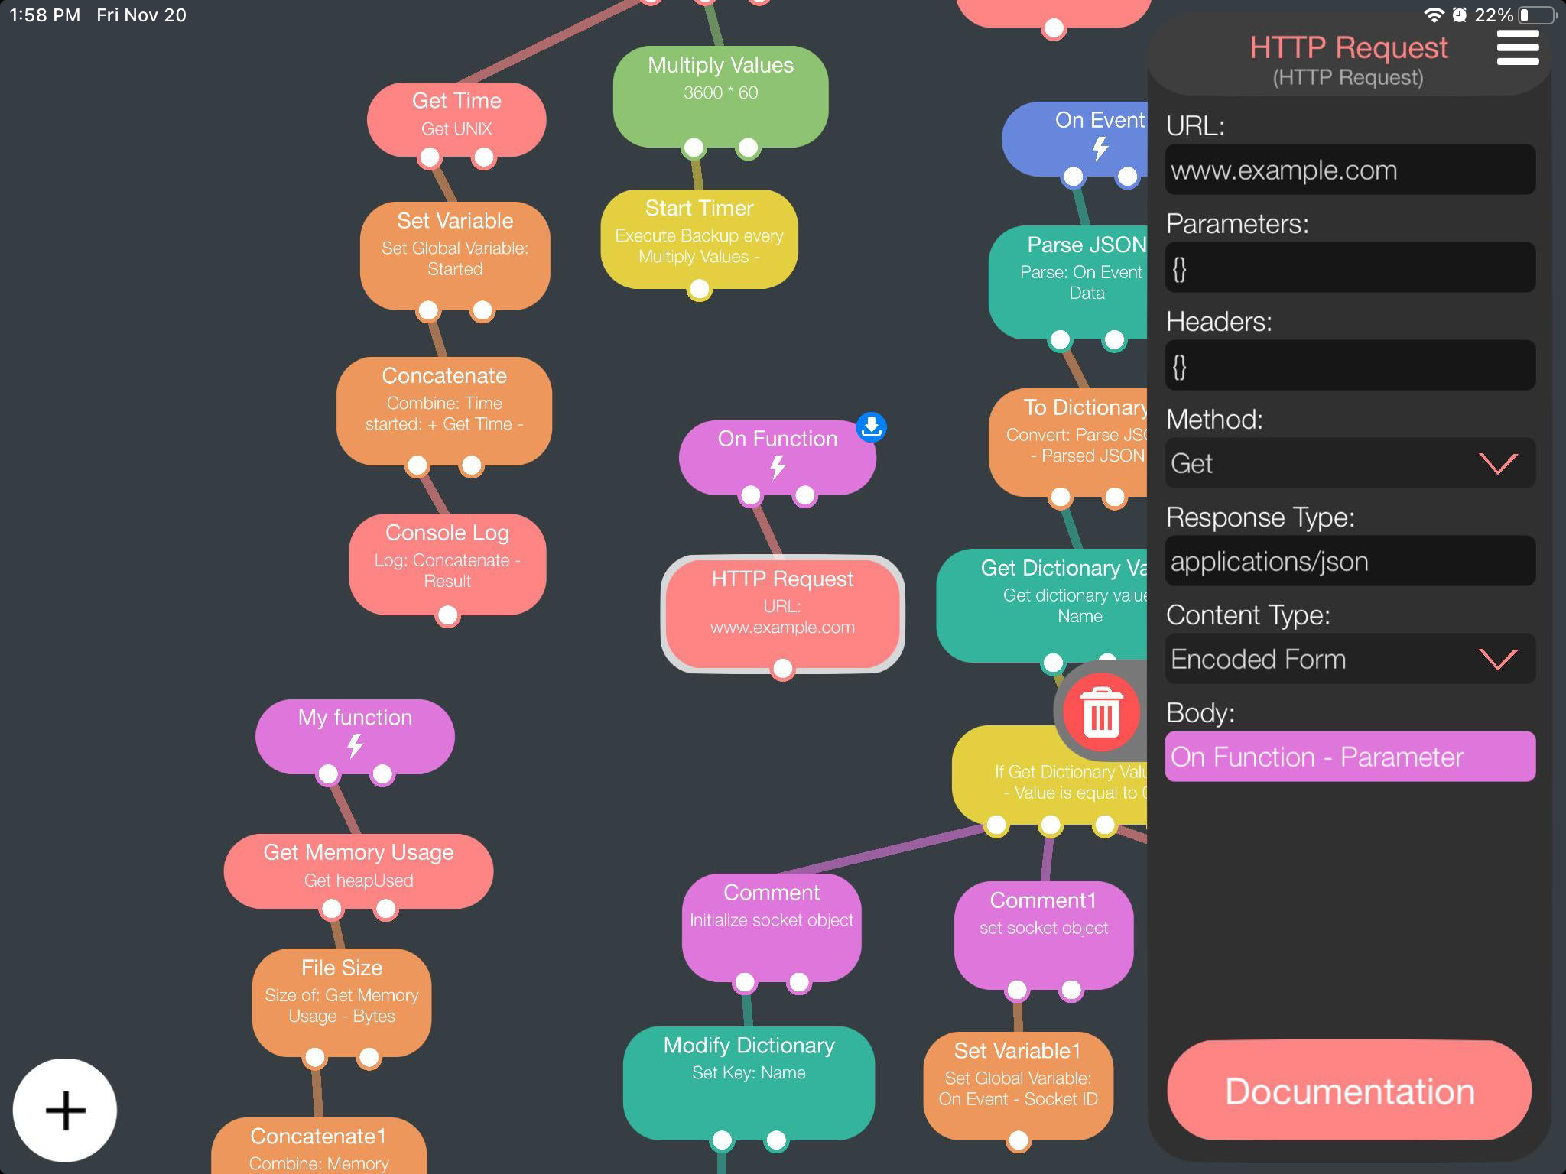
Task: Click the blue download badge on On Function
Action: coord(871,427)
